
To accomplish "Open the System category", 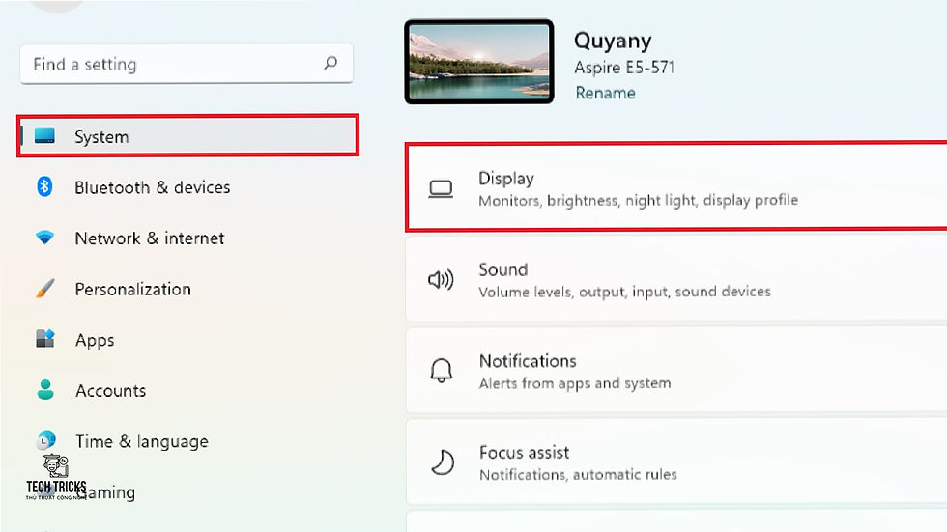I will point(187,136).
